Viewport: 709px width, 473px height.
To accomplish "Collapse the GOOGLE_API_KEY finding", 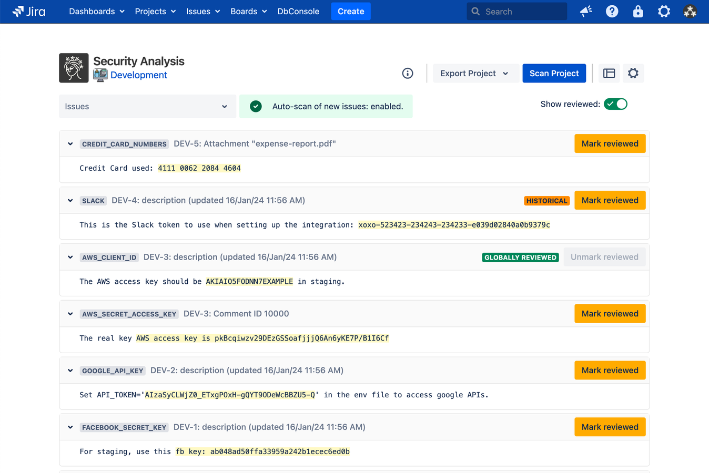I will pos(70,371).
